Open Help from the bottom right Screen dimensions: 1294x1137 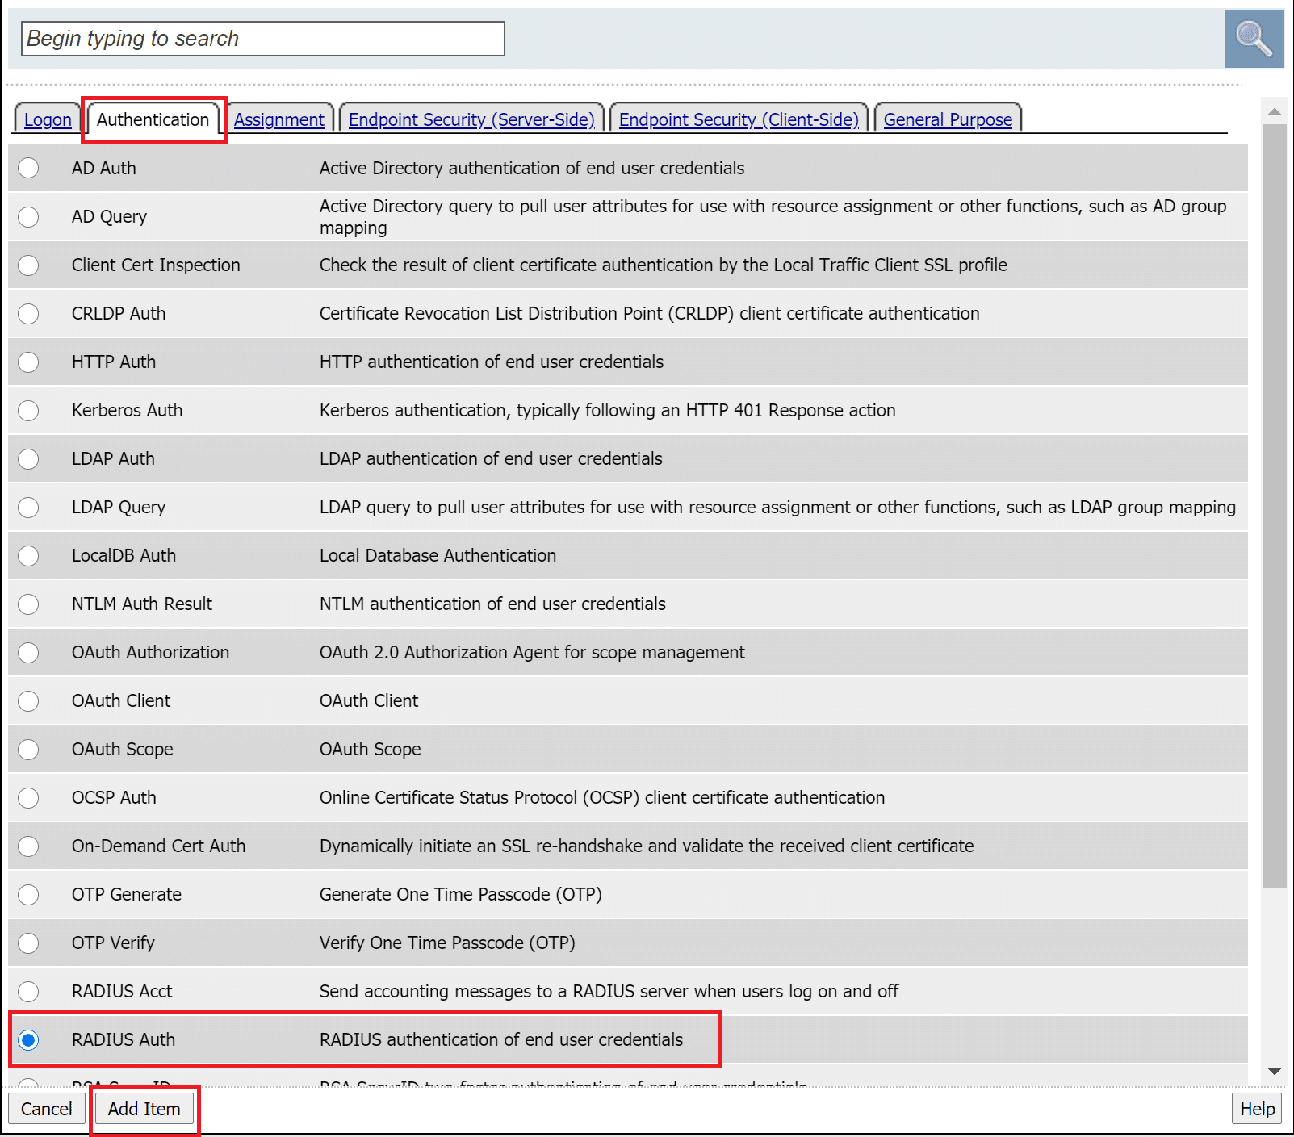pyautogui.click(x=1257, y=1109)
